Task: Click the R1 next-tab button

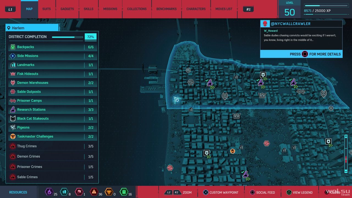Action: pyautogui.click(x=248, y=9)
